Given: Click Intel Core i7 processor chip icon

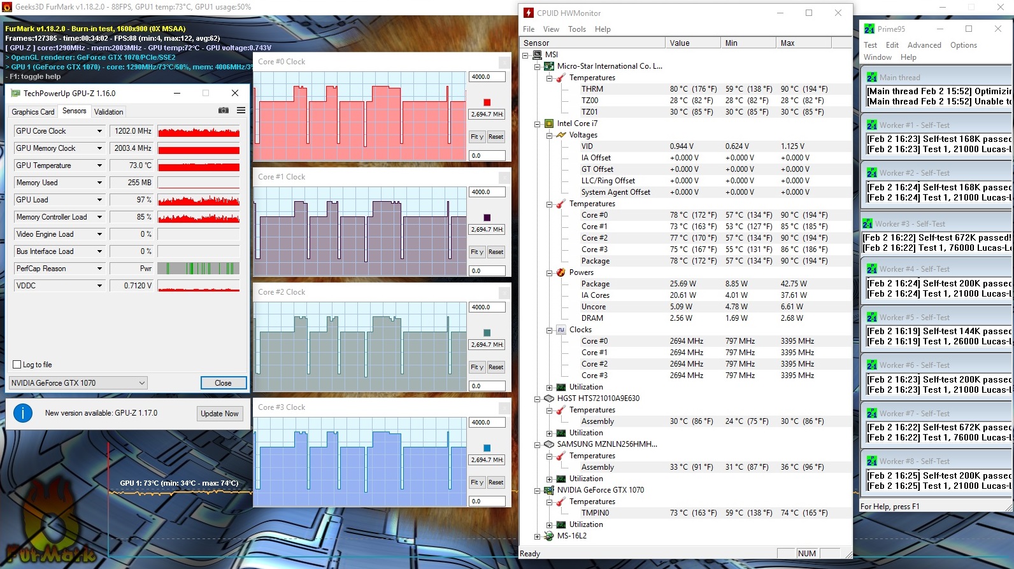Looking at the screenshot, I should tap(549, 123).
